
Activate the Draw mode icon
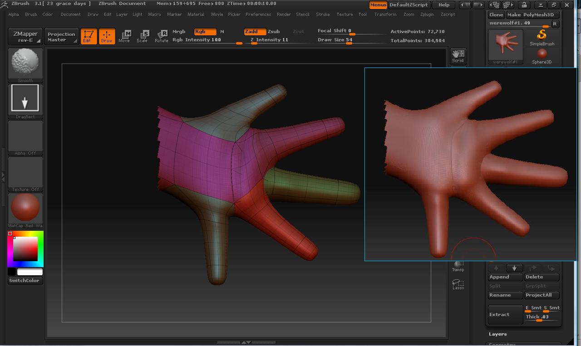click(107, 36)
